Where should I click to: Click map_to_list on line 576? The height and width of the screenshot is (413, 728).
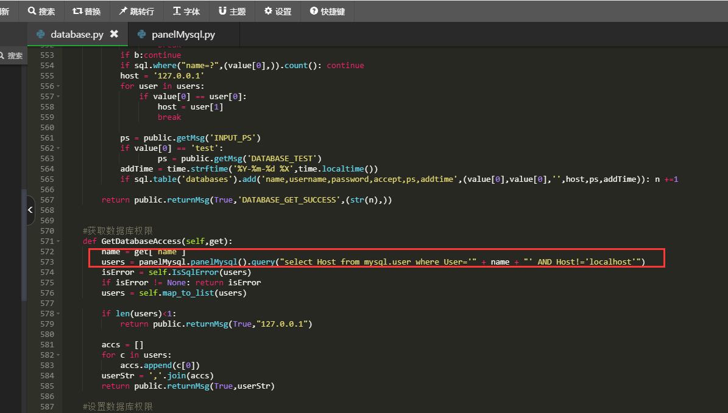(188, 293)
